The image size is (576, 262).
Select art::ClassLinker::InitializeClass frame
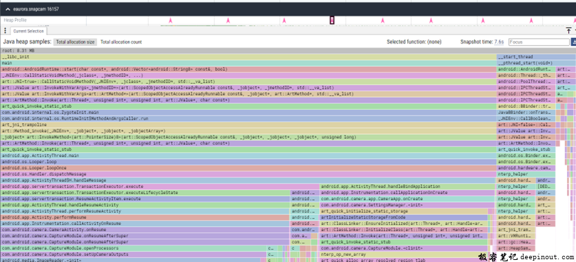tap(404, 230)
